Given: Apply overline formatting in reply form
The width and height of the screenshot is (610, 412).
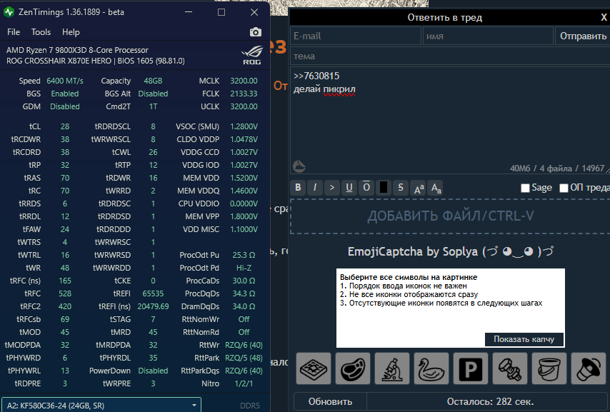Looking at the screenshot, I should (366, 188).
